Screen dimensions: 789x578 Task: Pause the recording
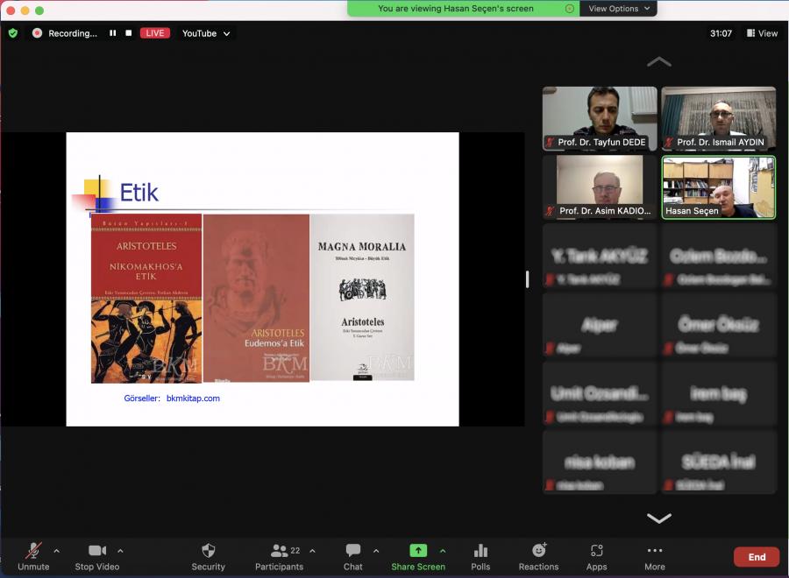click(113, 33)
